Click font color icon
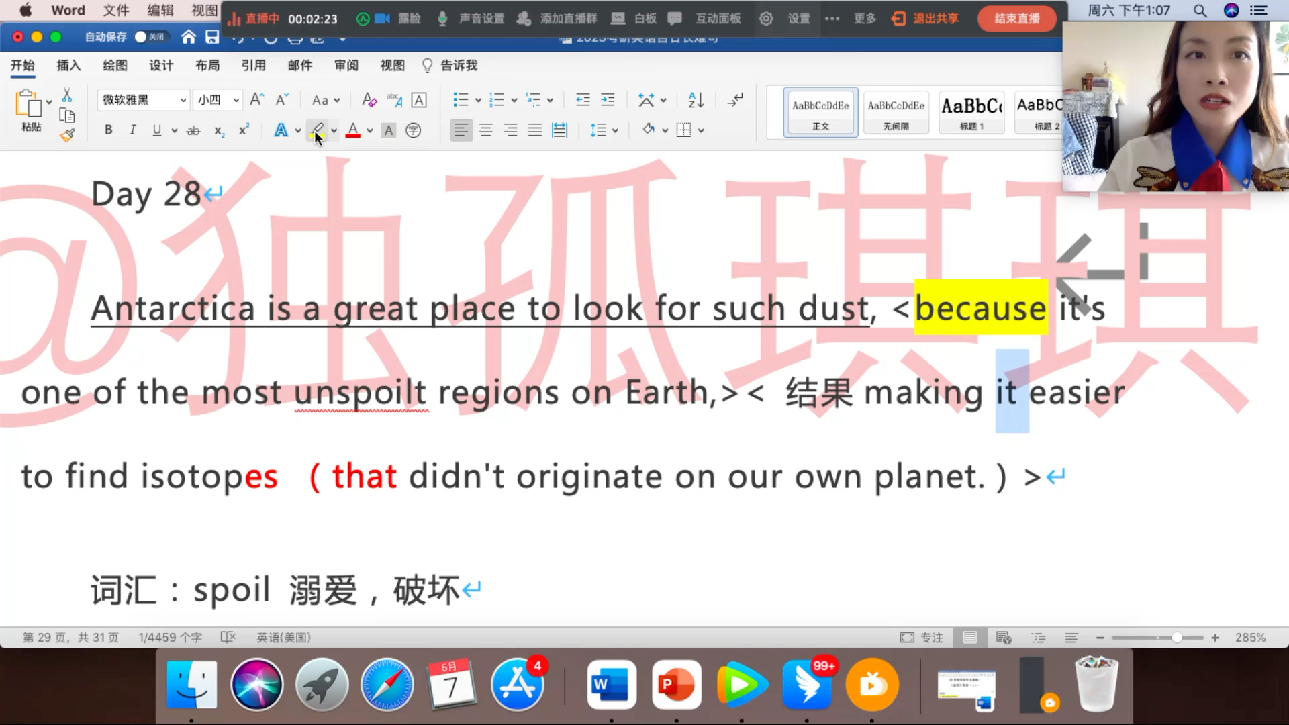This screenshot has height=725, width=1289. [352, 130]
